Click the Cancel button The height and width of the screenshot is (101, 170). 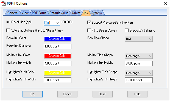coord(68,94)
